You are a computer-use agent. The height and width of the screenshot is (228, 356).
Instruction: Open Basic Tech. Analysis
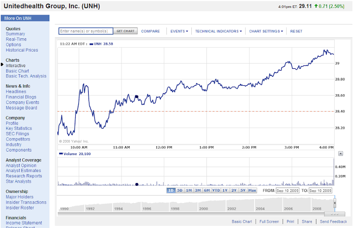click(x=26, y=76)
